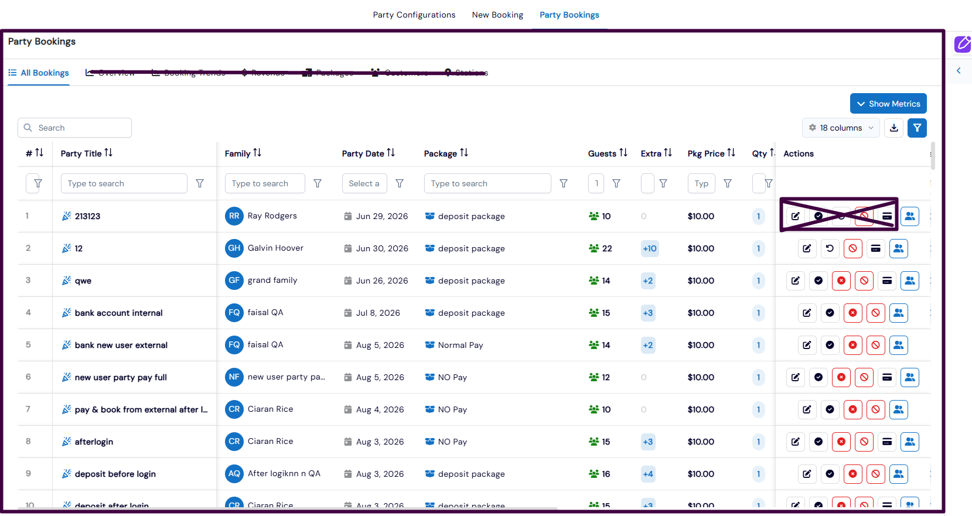Click check mark icon for 'deposit before login'
Image resolution: width=972 pixels, height=516 pixels.
point(830,474)
